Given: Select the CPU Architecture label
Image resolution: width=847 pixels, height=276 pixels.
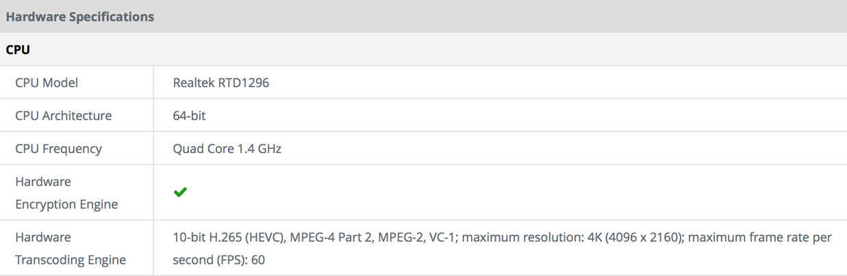Looking at the screenshot, I should 63,115.
